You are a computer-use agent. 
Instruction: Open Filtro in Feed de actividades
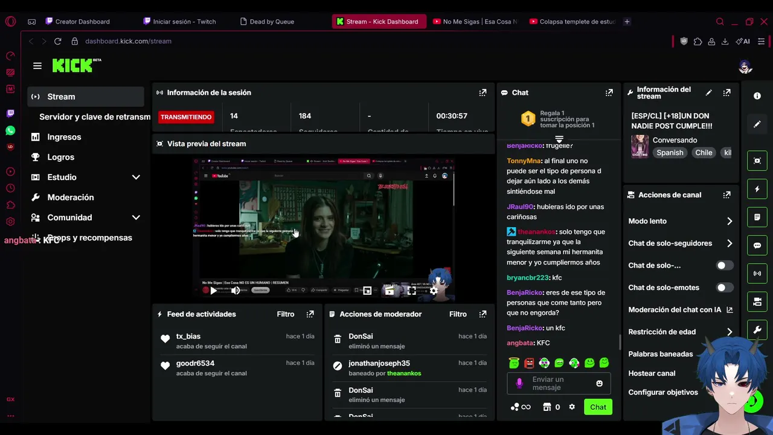pyautogui.click(x=286, y=314)
